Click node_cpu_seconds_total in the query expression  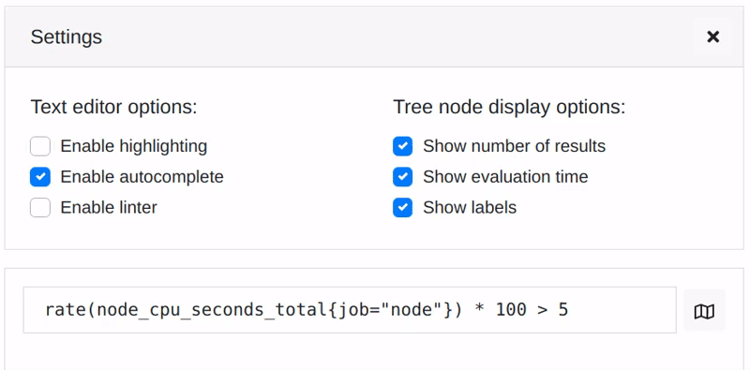(x=212, y=310)
